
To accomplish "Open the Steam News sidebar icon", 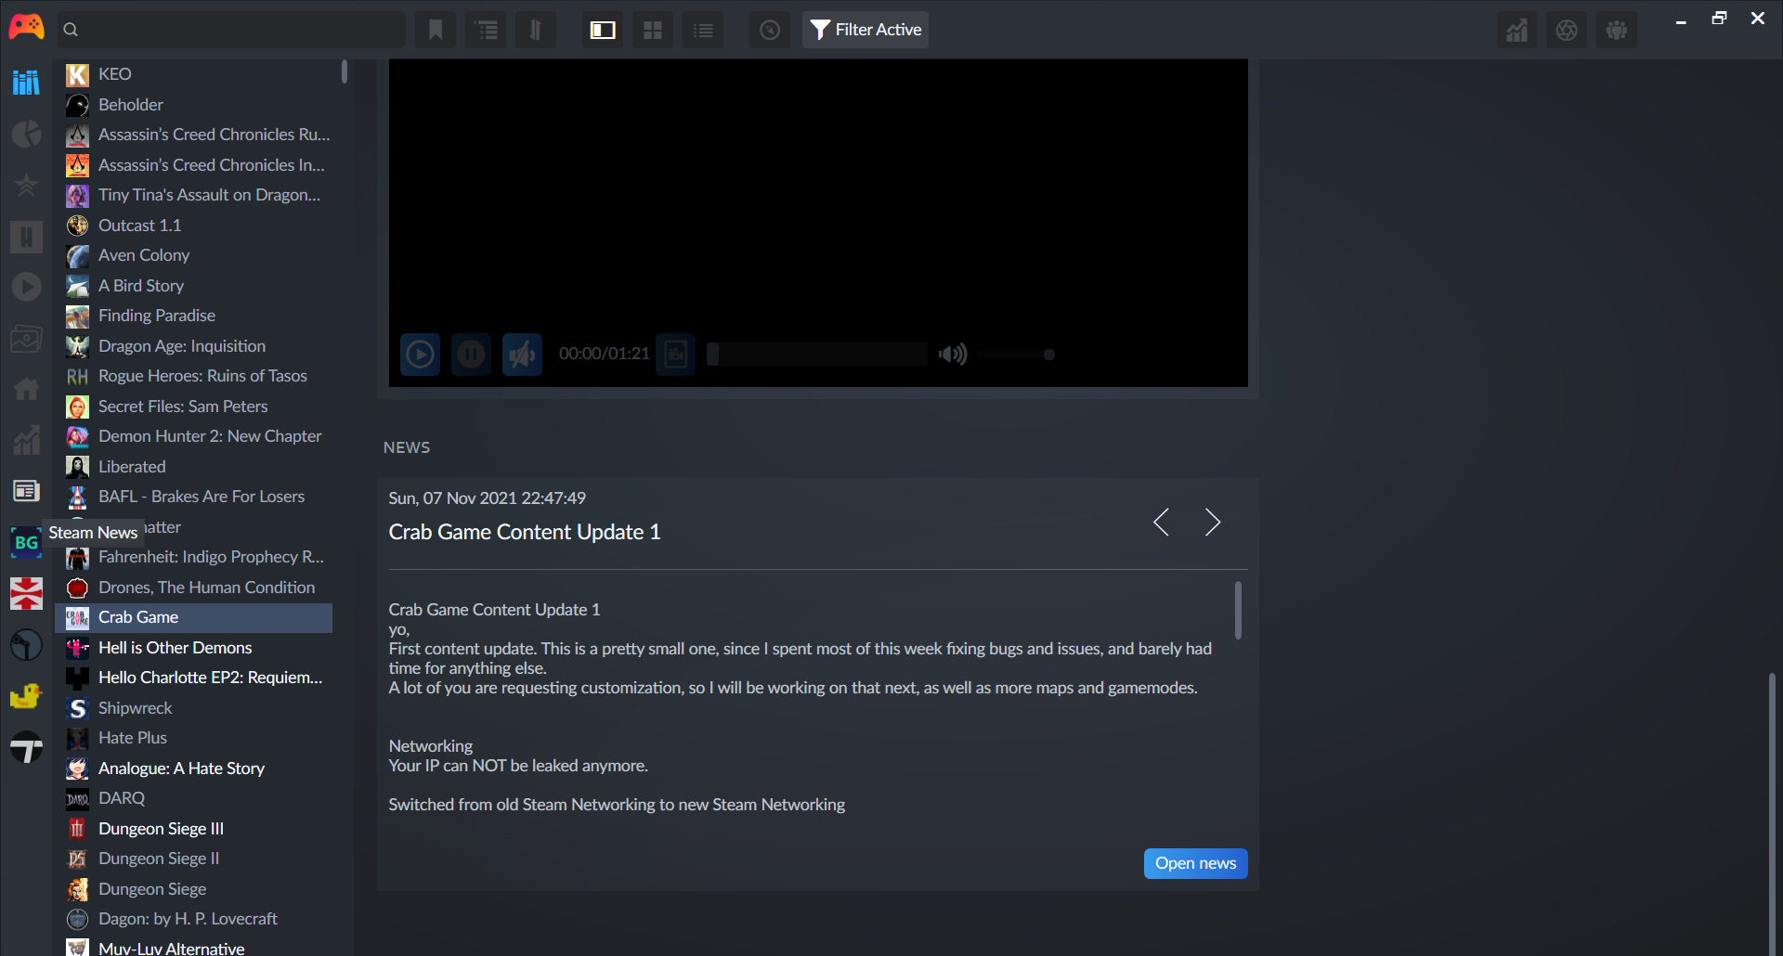I will [26, 491].
